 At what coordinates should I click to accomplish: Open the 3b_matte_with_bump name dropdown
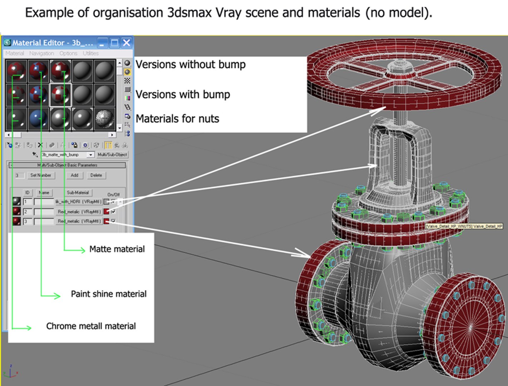90,155
